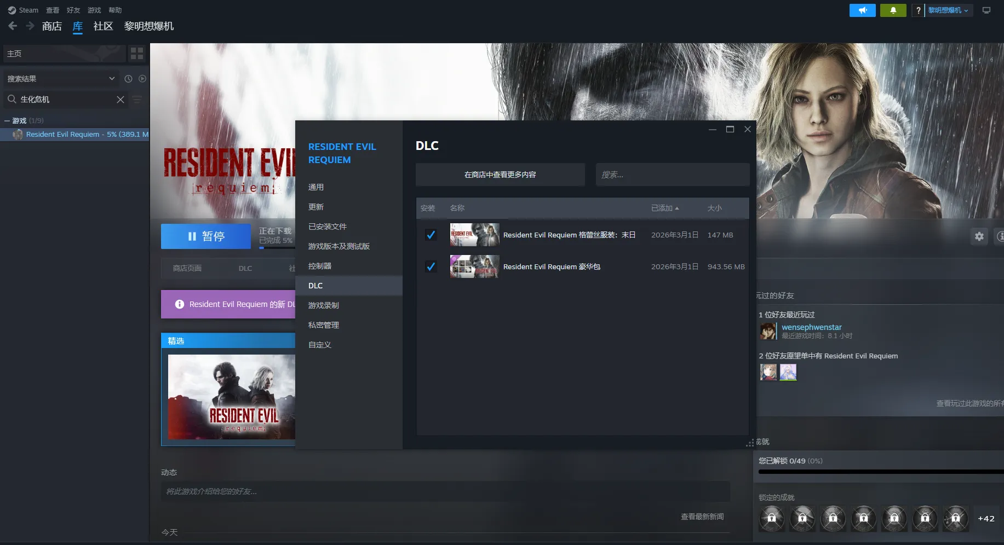
Task: Expand the 搜索结果 collection dropdown
Action: (112, 79)
